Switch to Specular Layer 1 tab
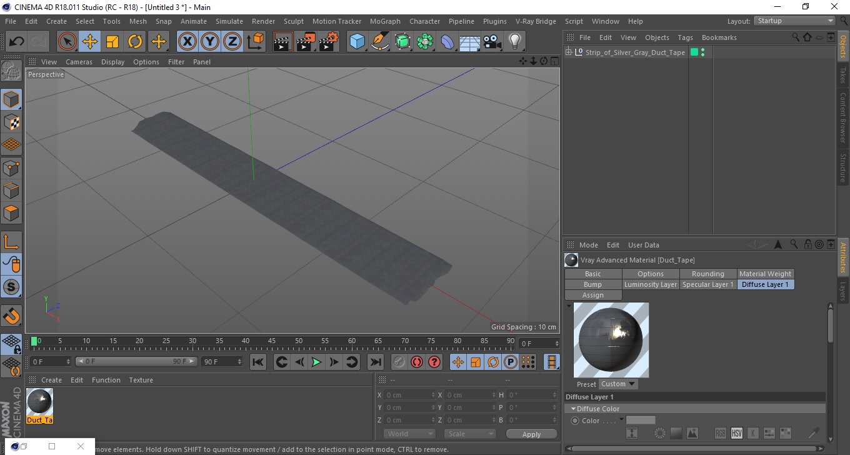The width and height of the screenshot is (850, 455). (708, 284)
